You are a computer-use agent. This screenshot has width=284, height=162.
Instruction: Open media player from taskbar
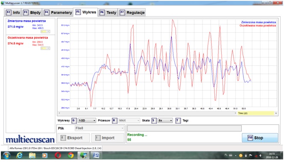(x=45, y=156)
